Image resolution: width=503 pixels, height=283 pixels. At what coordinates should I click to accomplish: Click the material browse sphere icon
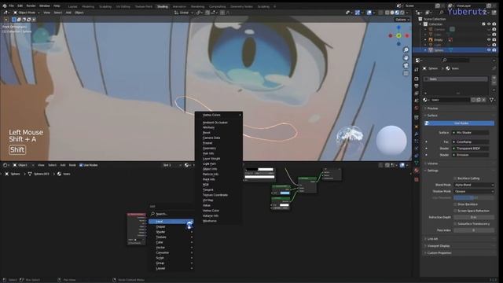[426, 100]
